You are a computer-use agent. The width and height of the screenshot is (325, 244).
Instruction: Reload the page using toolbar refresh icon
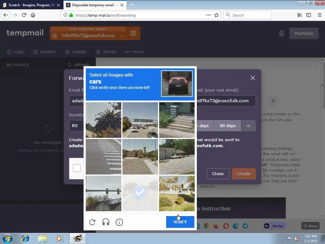pyautogui.click(x=24, y=15)
